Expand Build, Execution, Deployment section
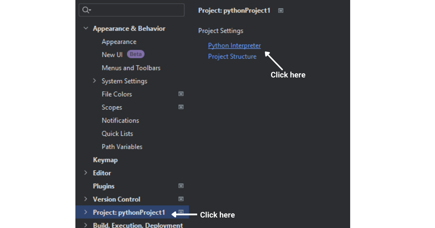 point(86,225)
